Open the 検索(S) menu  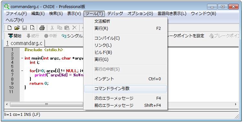tap(56, 14)
